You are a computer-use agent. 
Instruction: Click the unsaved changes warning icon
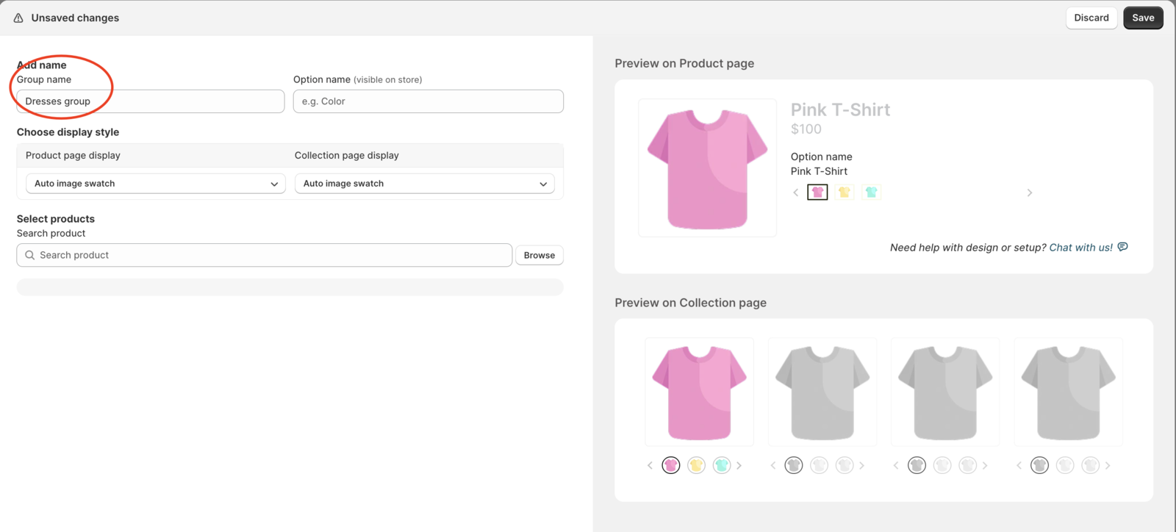click(18, 18)
